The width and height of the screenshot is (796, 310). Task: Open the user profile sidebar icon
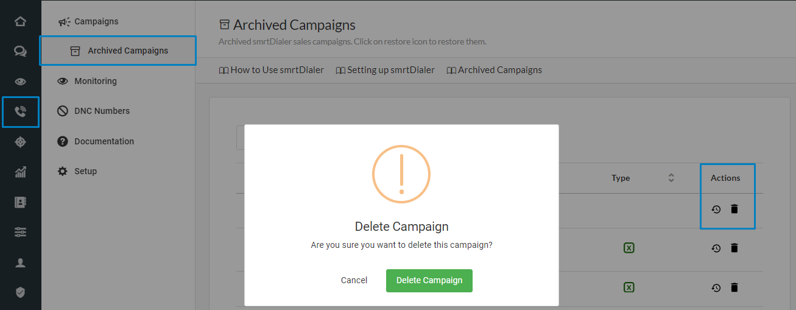point(20,262)
